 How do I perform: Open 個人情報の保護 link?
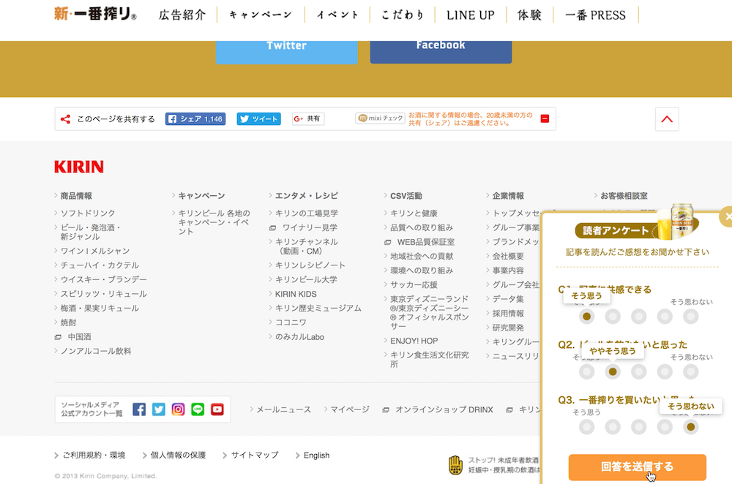pos(178,455)
